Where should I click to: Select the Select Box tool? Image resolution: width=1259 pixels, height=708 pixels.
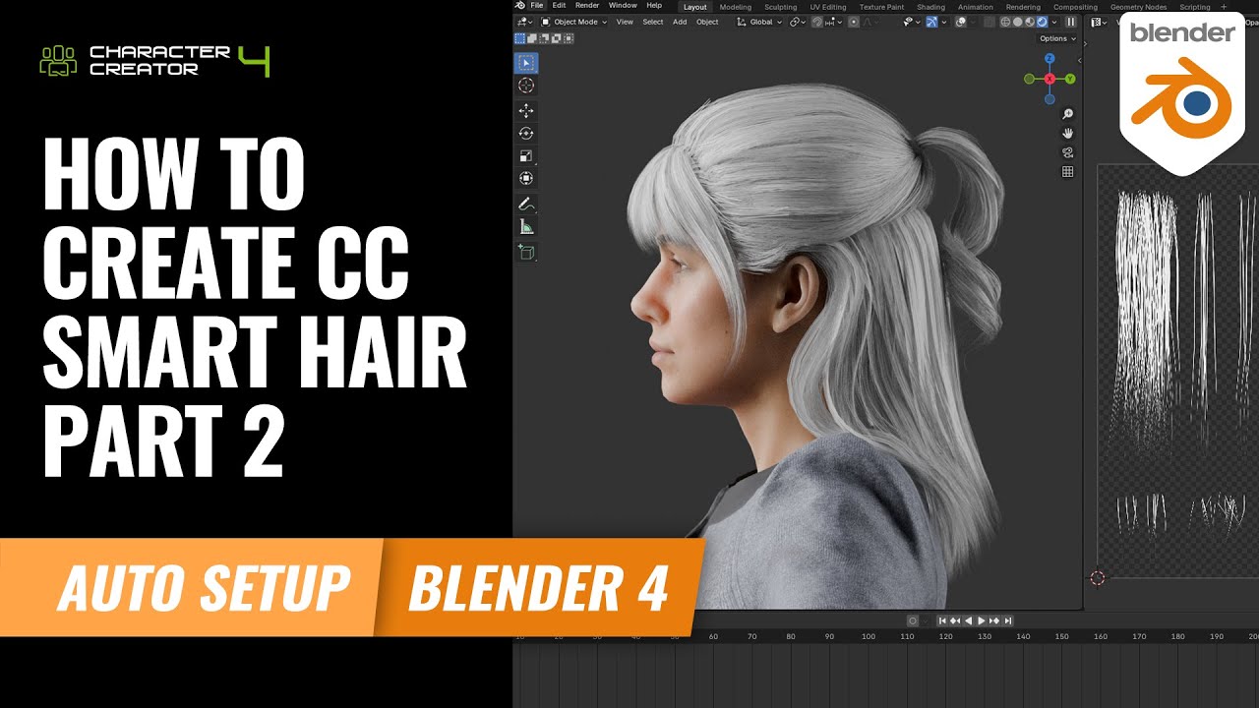click(526, 63)
